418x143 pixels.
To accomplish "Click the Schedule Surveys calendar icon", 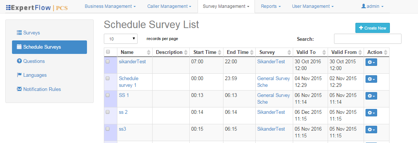I will click(19, 47).
